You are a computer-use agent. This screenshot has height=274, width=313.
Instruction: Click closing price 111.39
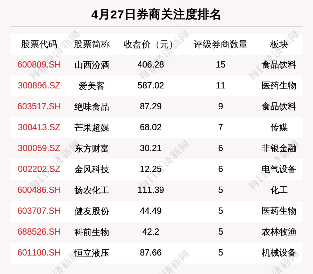pos(151,190)
